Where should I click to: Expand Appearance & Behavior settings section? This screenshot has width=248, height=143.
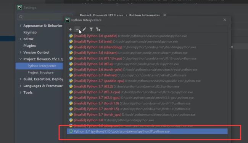point(20,25)
